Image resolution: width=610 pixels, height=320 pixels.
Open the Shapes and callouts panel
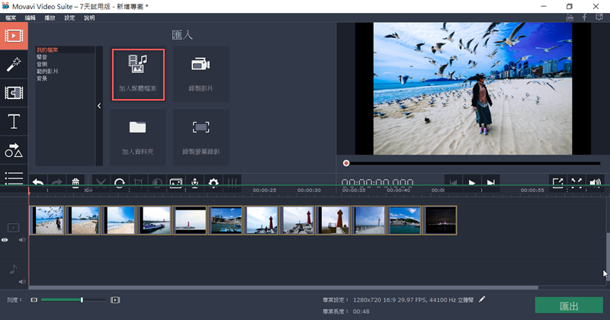14,151
